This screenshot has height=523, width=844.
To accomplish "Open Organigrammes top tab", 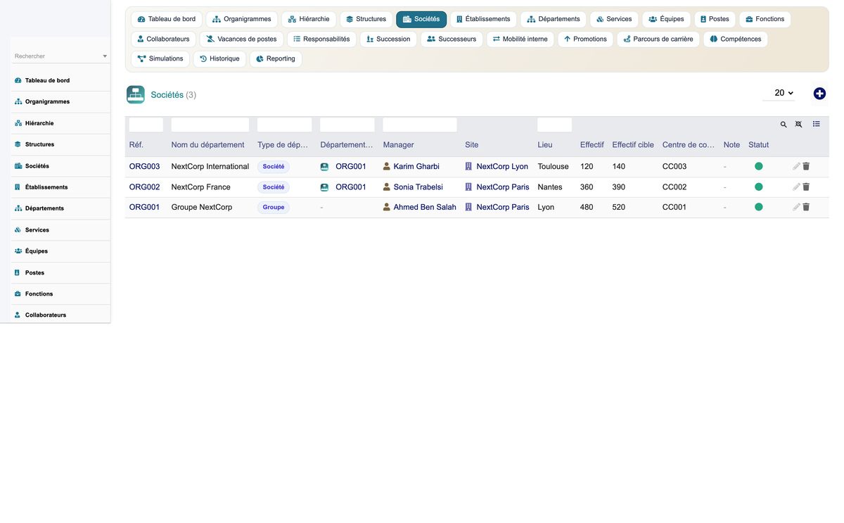I will pyautogui.click(x=242, y=19).
